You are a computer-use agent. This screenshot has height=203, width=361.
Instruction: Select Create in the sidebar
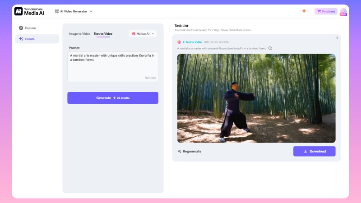37,39
